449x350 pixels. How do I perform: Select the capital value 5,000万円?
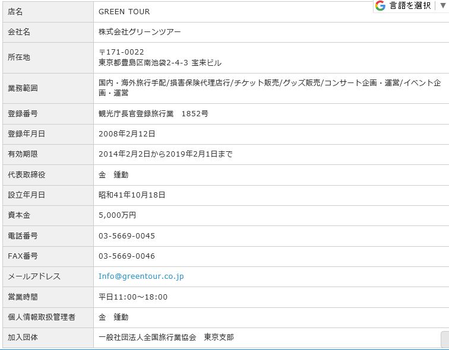pos(117,215)
